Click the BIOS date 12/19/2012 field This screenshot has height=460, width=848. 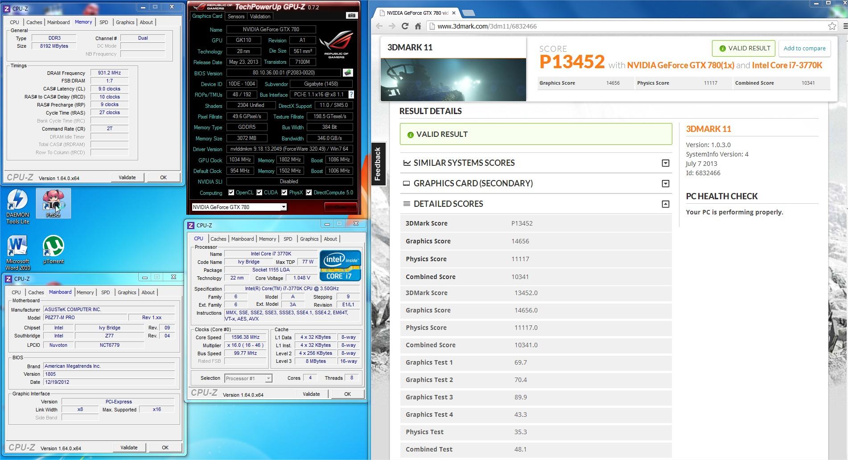coord(109,382)
